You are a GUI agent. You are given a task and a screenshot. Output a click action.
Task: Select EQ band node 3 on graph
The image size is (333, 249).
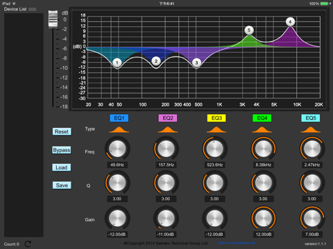click(x=196, y=62)
